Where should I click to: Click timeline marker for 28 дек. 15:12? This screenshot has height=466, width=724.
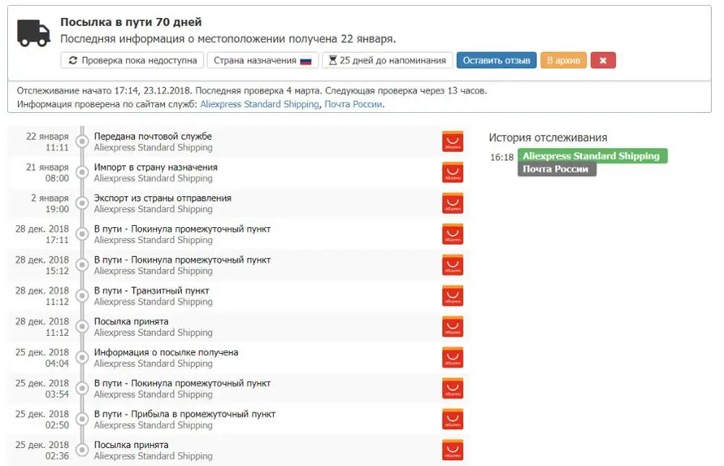pyautogui.click(x=83, y=265)
